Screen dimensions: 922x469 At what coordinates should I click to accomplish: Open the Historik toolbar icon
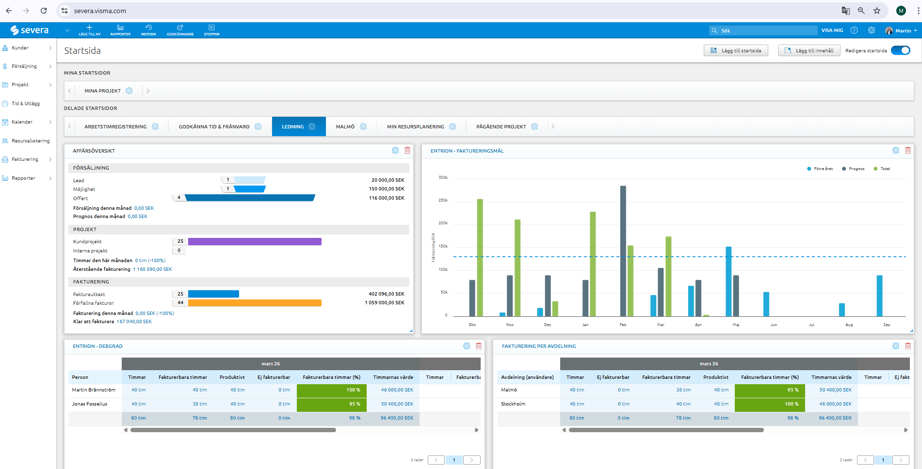click(149, 28)
